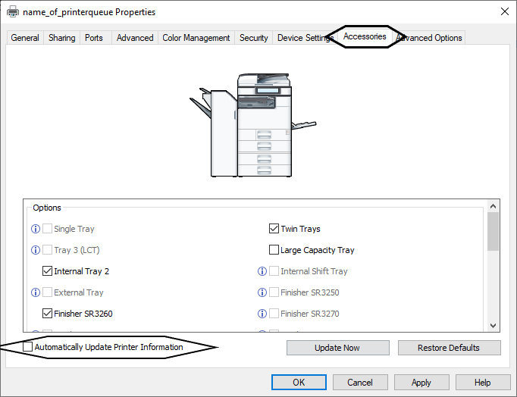
Task: Click the printer illustration image
Action: point(252,126)
